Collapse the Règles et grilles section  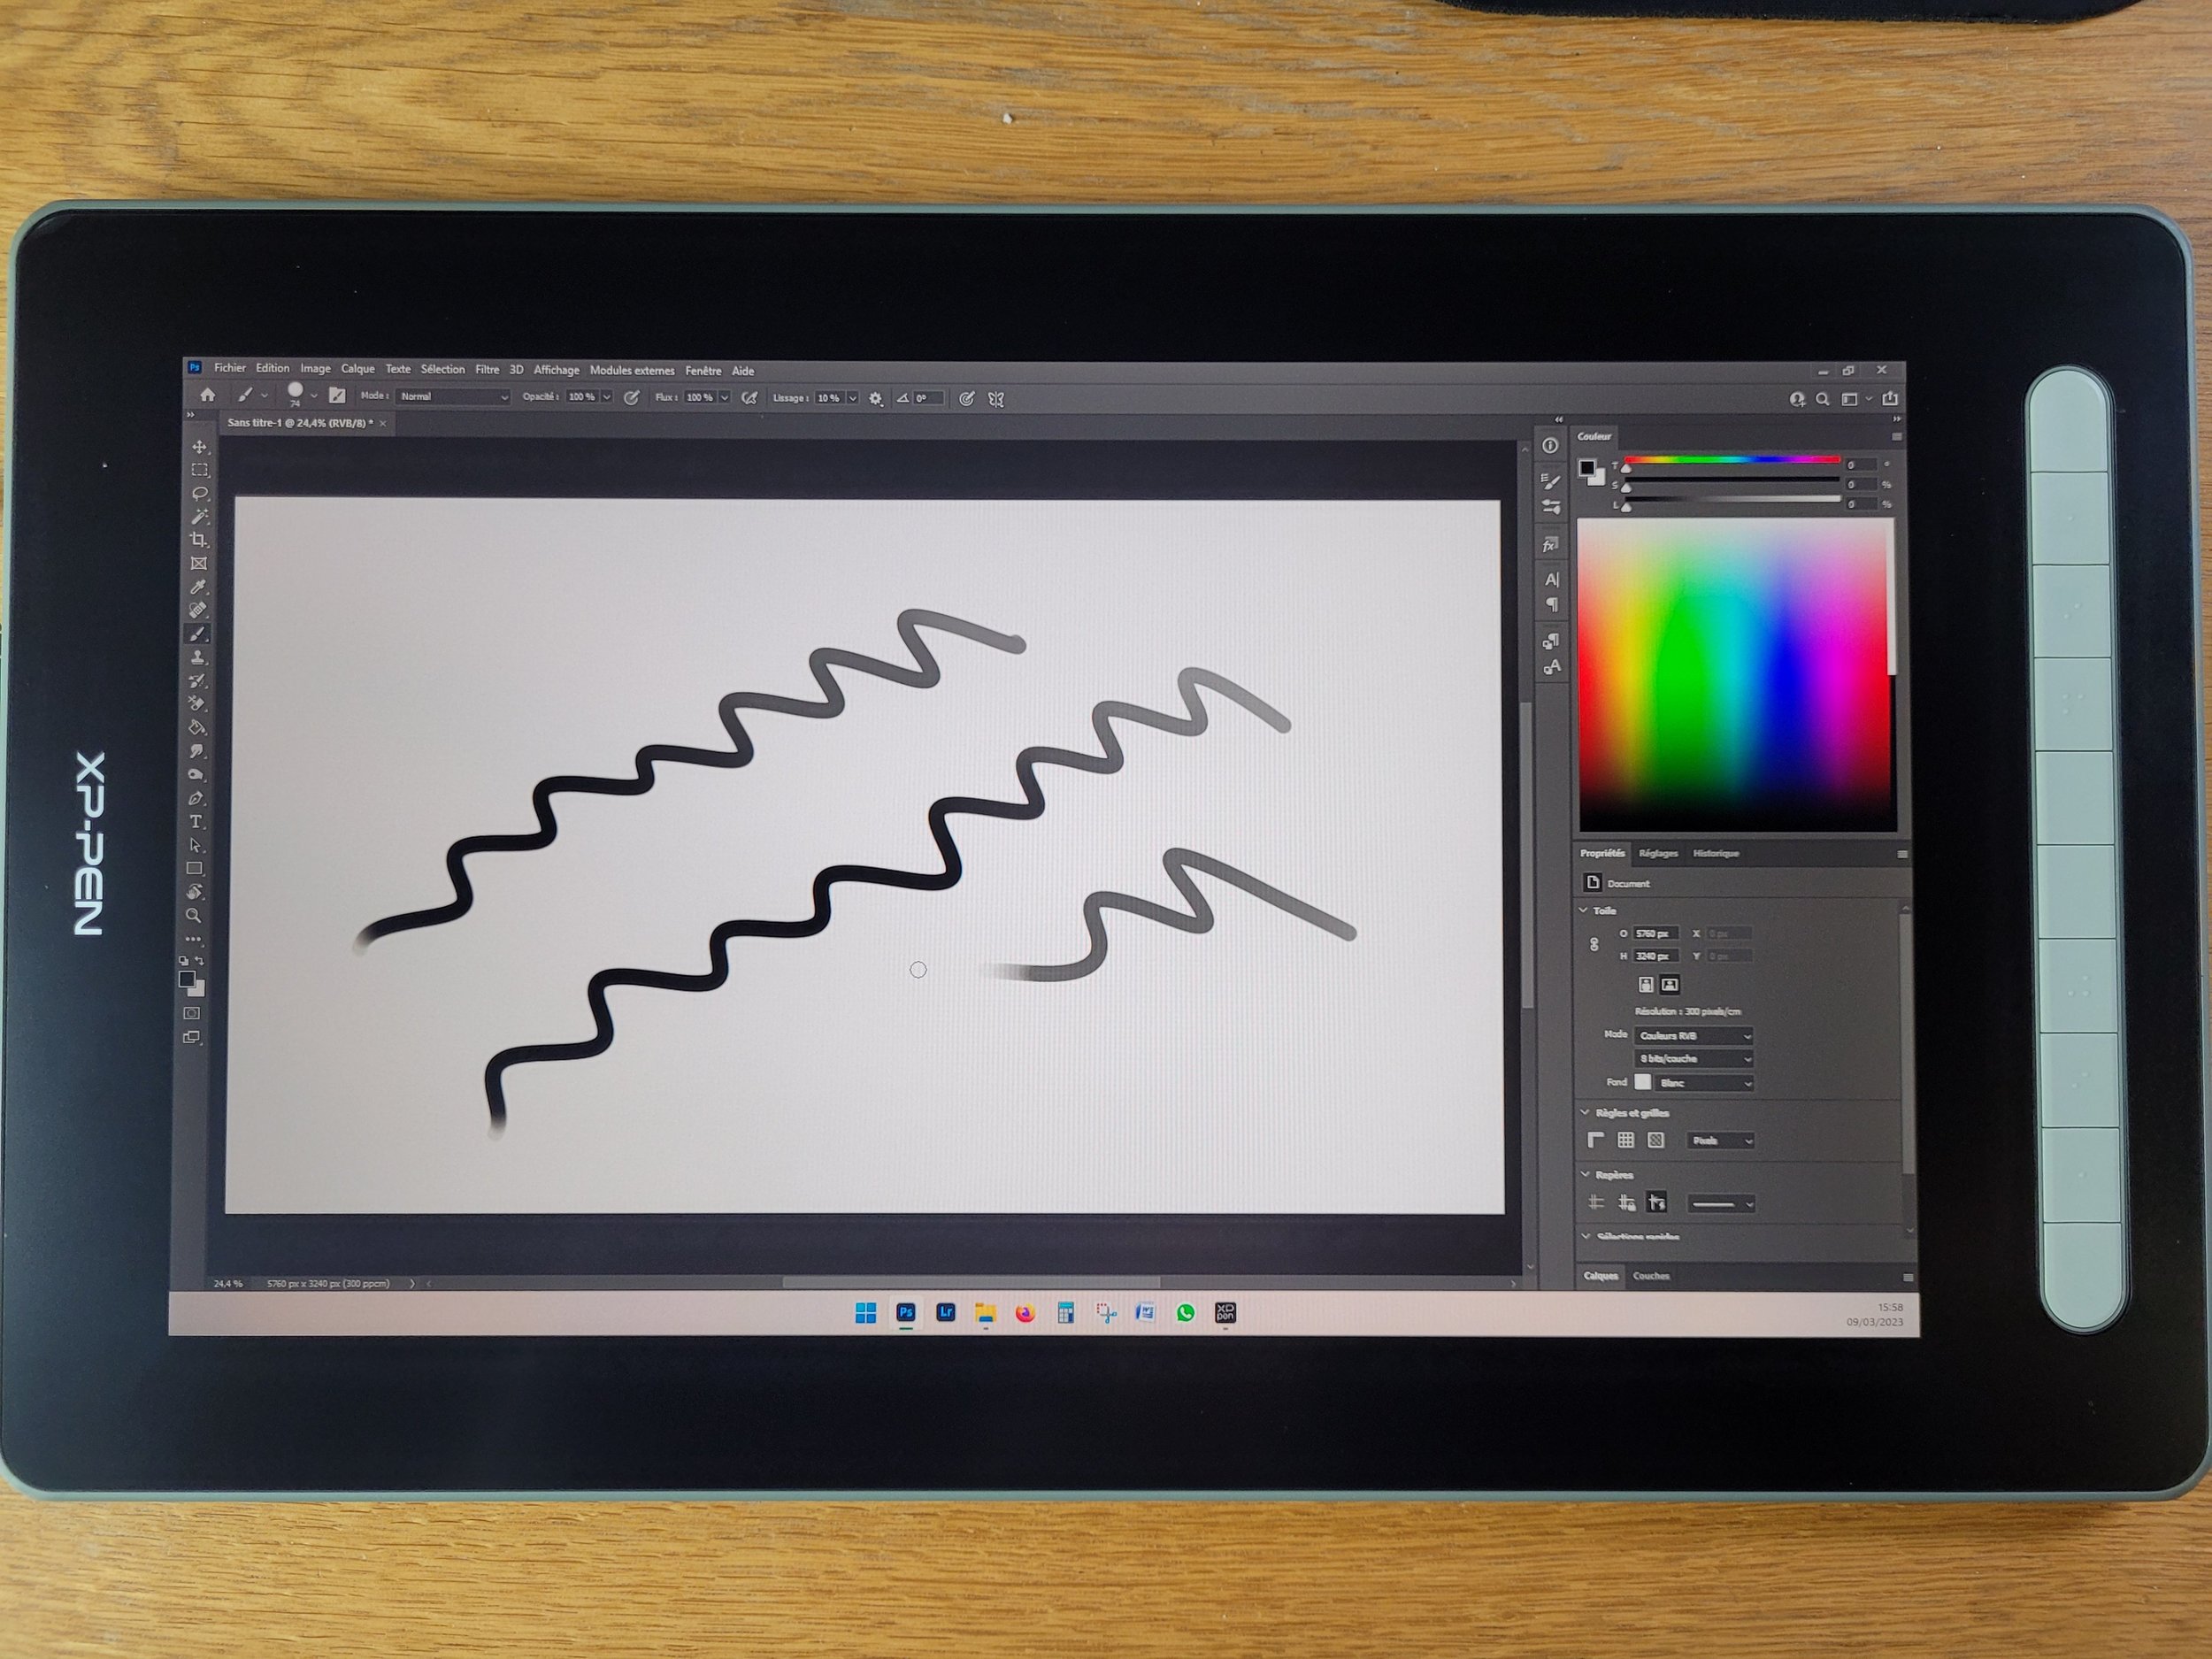click(x=1585, y=1112)
